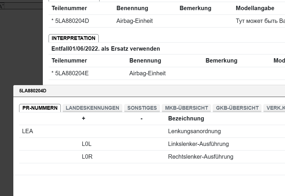Open the SONSTIGES tab
The width and height of the screenshot is (285, 196).
pos(142,108)
